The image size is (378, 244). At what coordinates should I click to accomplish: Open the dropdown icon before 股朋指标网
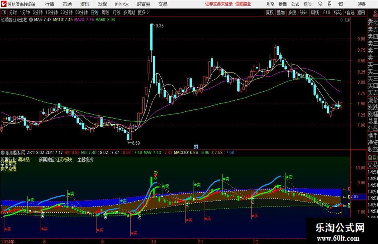coord(3,153)
